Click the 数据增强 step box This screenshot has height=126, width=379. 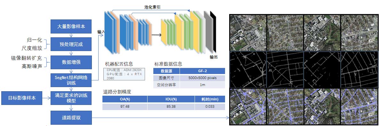pyautogui.click(x=71, y=62)
